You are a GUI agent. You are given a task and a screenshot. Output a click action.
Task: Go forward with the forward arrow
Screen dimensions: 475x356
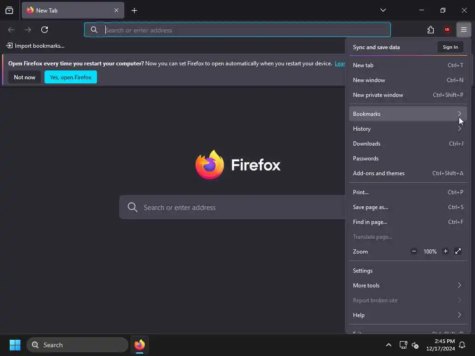click(28, 30)
